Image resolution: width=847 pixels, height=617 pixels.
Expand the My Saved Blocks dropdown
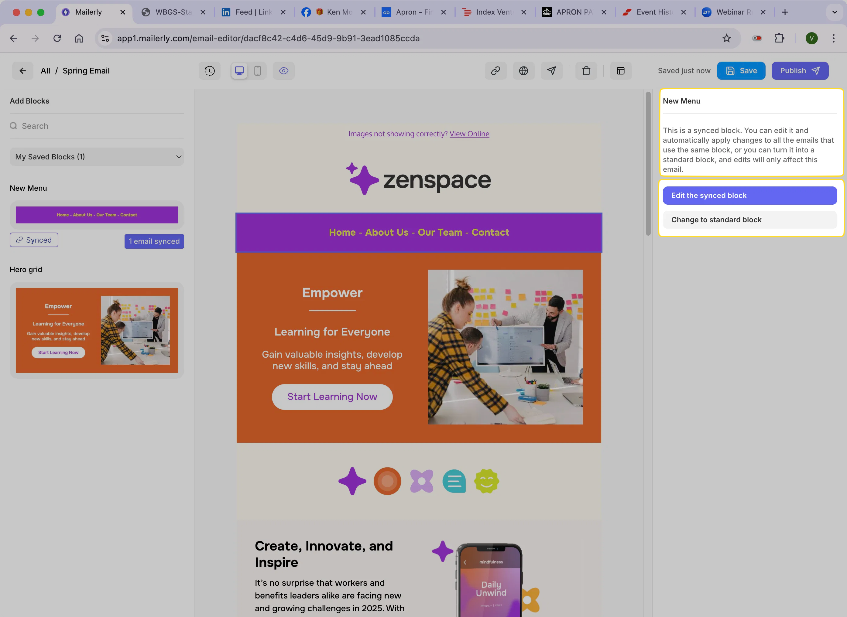pyautogui.click(x=97, y=157)
